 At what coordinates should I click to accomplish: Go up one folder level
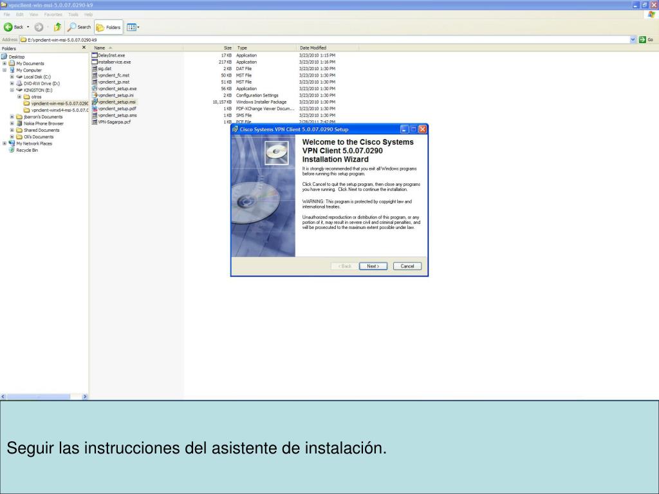click(x=57, y=27)
